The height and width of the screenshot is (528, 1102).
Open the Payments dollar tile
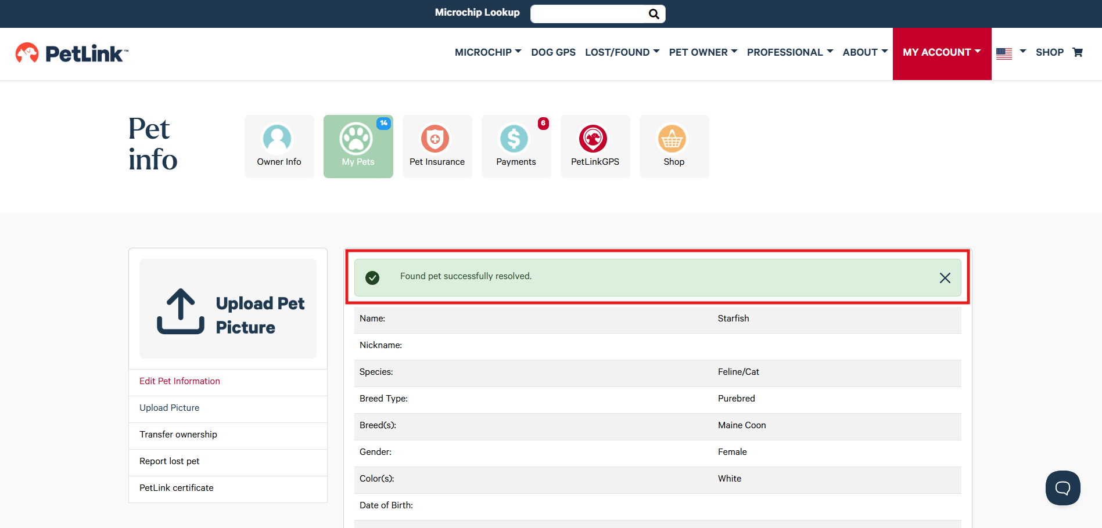coord(516,146)
